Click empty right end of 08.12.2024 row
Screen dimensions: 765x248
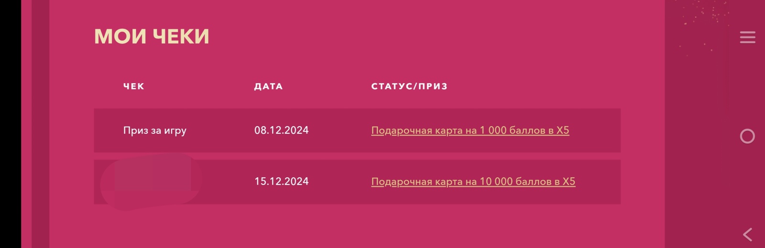pos(598,130)
